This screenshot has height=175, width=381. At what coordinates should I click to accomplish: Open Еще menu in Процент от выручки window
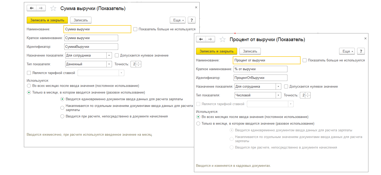point(347,51)
